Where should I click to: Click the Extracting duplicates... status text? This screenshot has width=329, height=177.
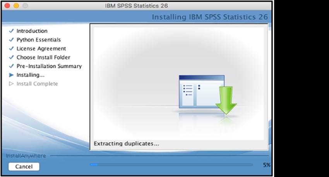[126, 143]
